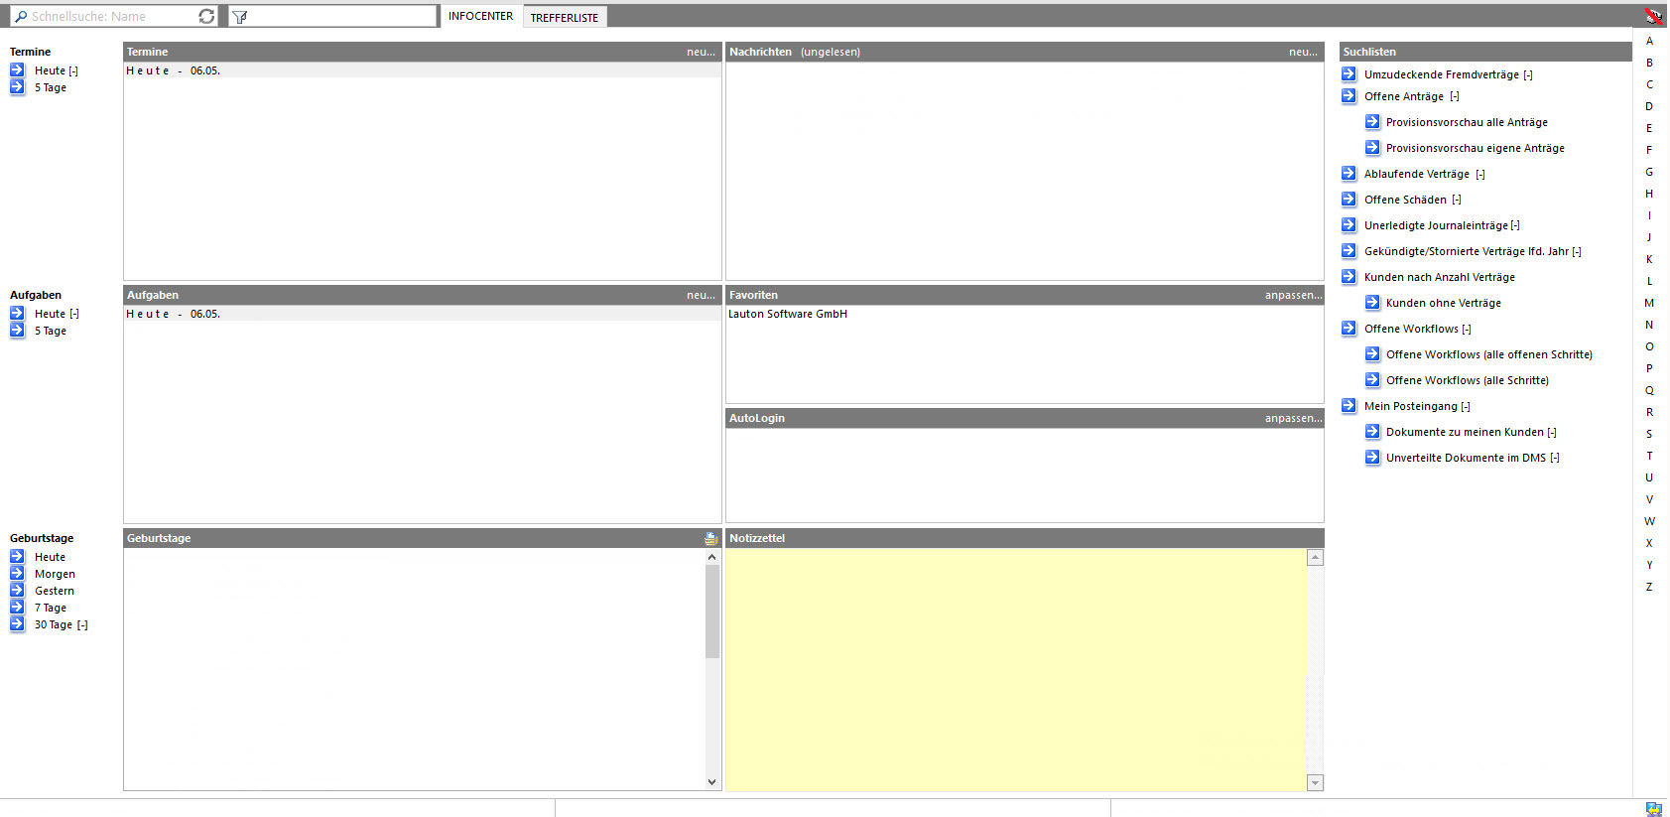This screenshot has width=1670, height=817.
Task: Click 'neu...' in the Termine panel header
Action: click(x=701, y=52)
